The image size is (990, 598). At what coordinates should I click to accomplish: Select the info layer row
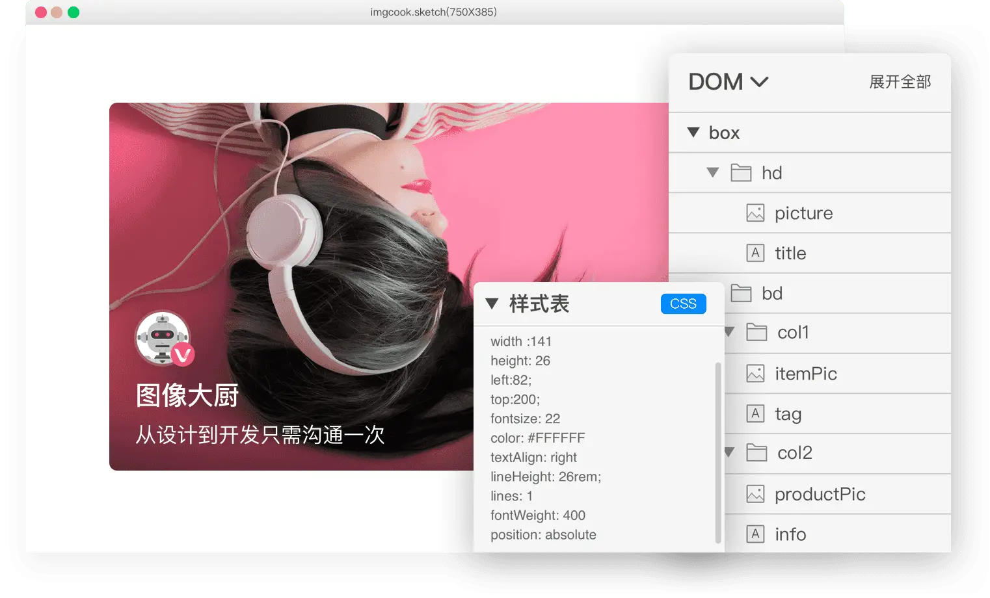click(838, 534)
